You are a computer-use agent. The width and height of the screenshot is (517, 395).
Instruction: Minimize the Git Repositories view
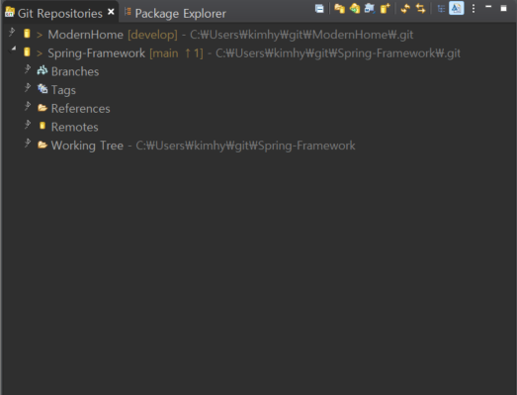coord(488,7)
